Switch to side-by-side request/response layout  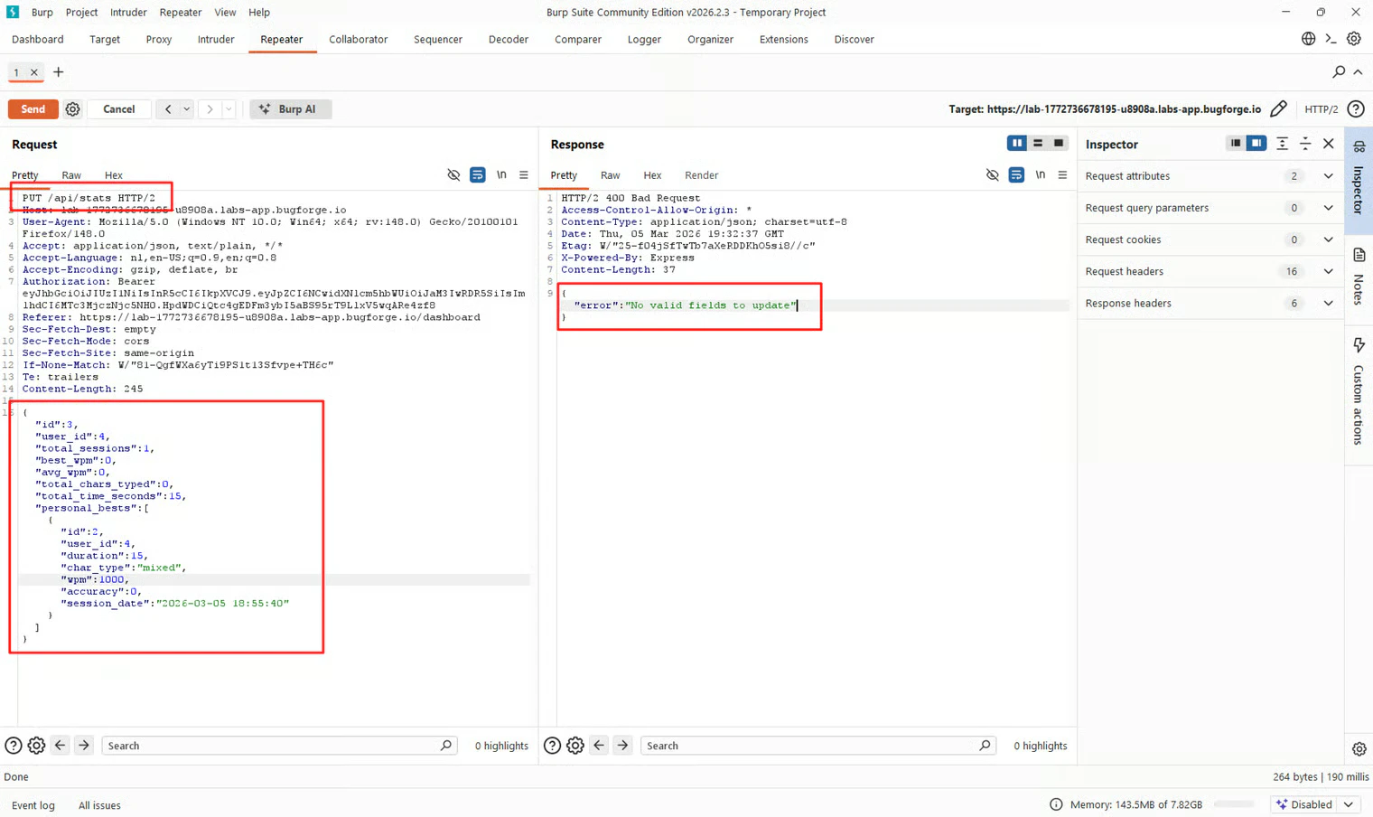coord(1017,143)
